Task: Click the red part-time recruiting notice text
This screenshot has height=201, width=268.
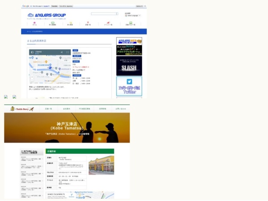Action: tap(81, 67)
